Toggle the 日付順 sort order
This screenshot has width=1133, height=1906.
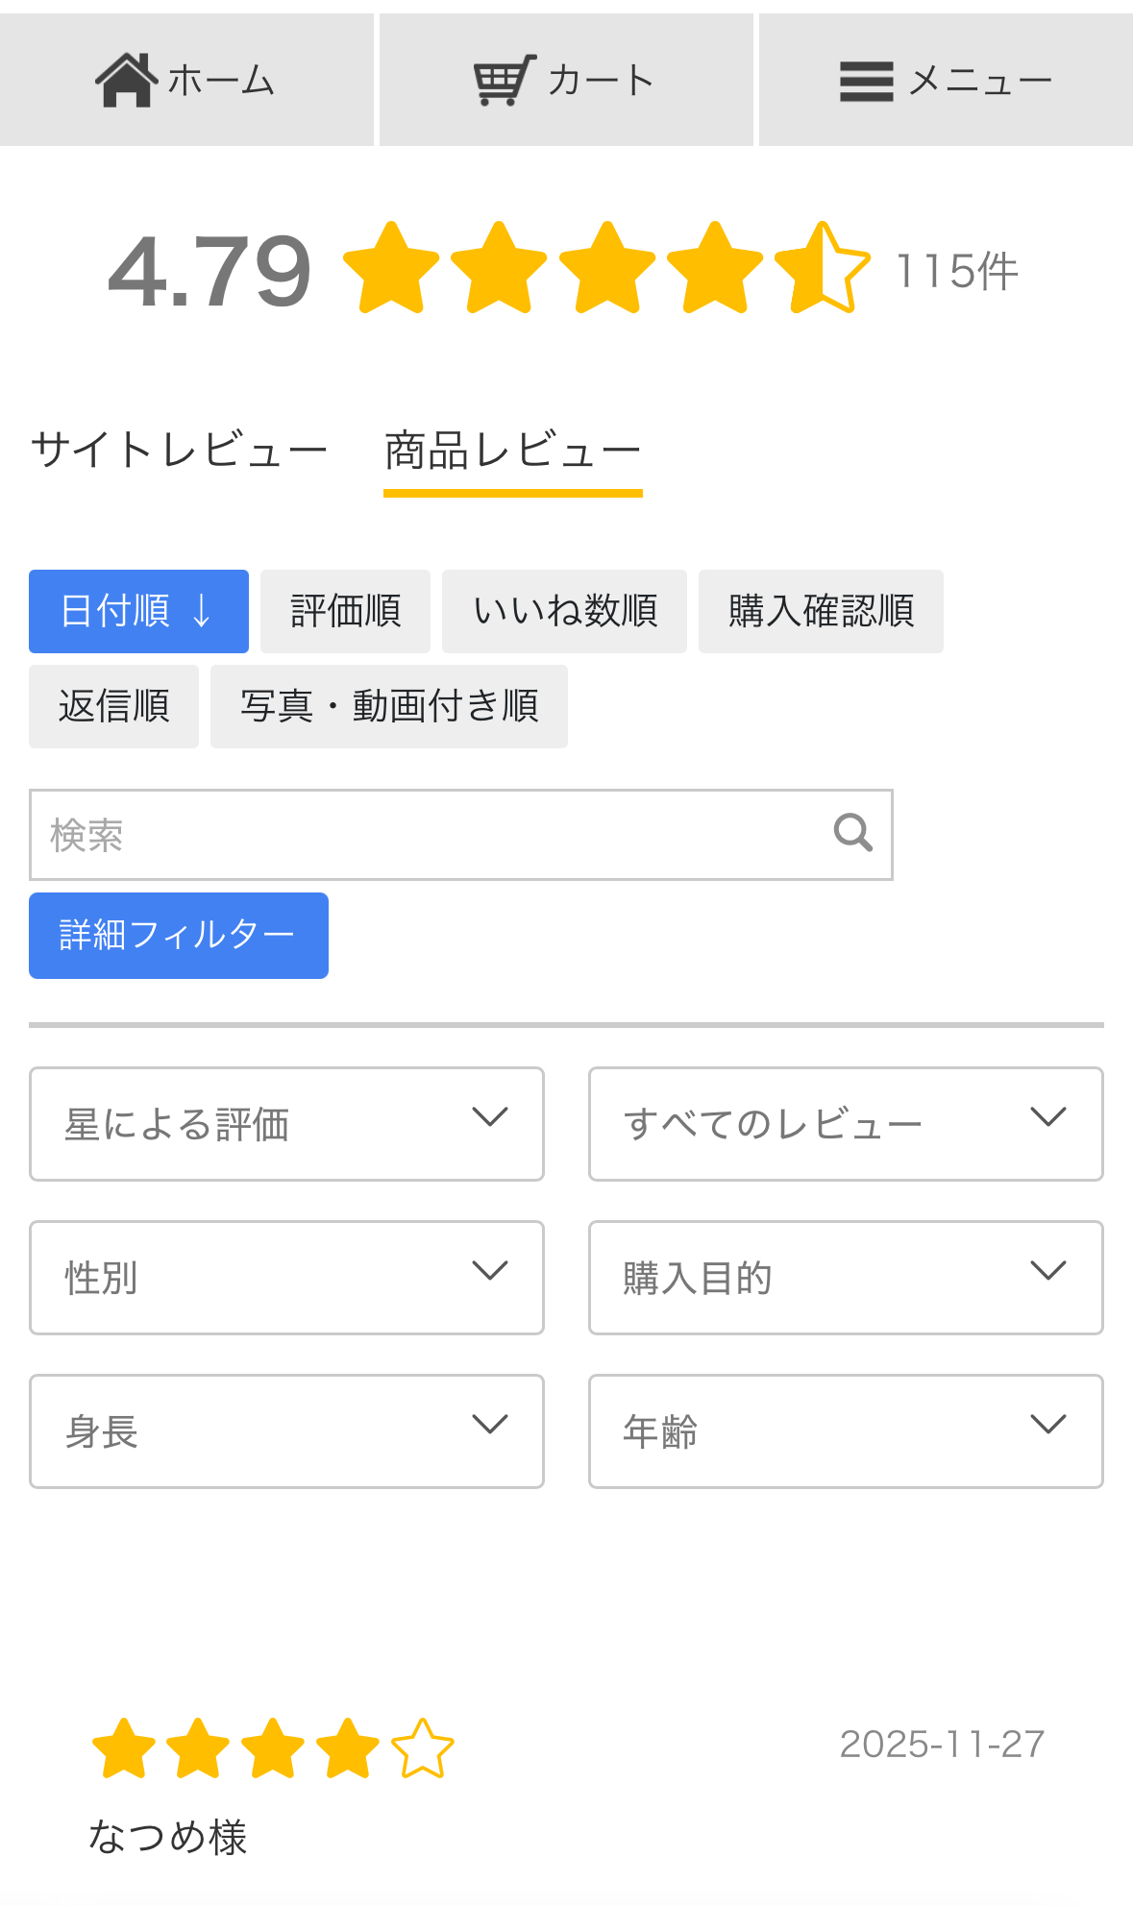[x=138, y=611]
